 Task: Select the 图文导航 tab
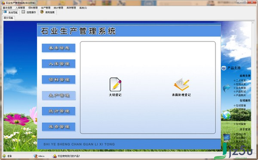(x=9, y=18)
